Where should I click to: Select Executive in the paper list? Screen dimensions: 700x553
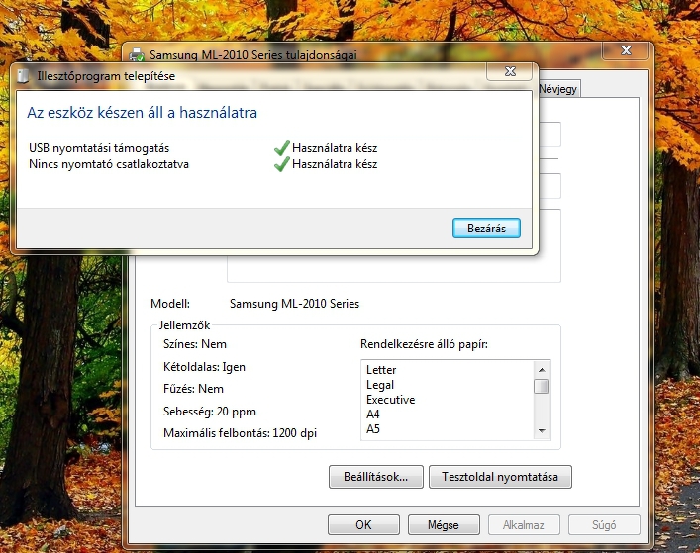pyautogui.click(x=391, y=399)
